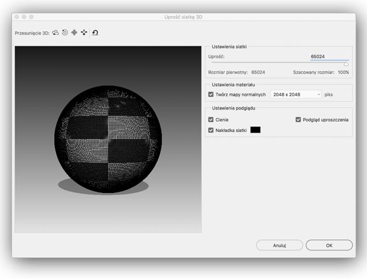Select the 3D slide move tool

point(84,32)
